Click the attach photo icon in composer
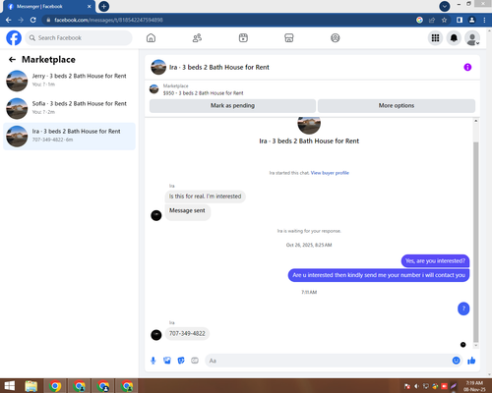Image resolution: width=492 pixels, height=393 pixels. [x=167, y=361]
